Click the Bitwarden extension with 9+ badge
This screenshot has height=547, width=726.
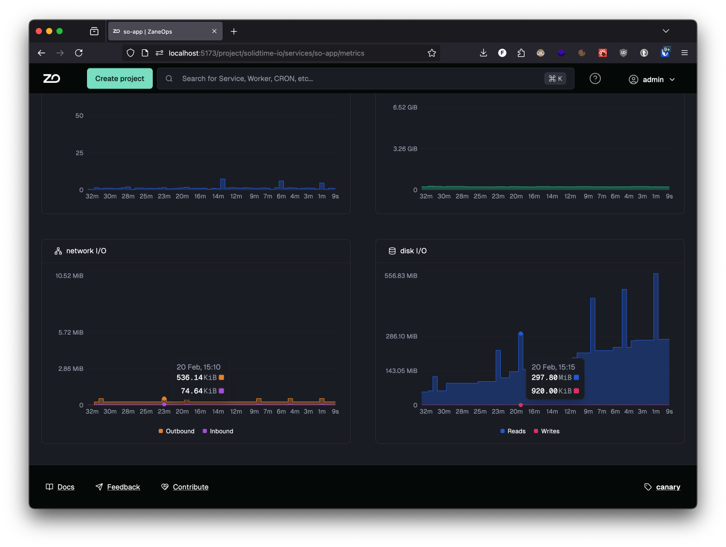tap(665, 52)
